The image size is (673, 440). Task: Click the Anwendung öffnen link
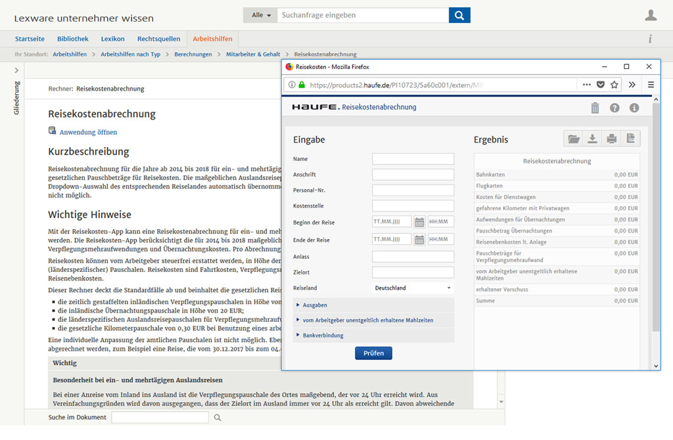pyautogui.click(x=88, y=132)
